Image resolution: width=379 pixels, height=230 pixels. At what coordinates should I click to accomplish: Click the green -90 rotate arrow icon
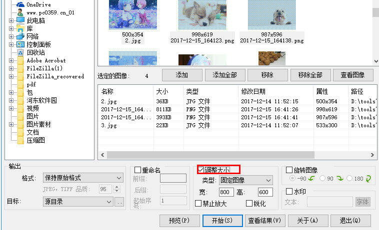point(311,179)
